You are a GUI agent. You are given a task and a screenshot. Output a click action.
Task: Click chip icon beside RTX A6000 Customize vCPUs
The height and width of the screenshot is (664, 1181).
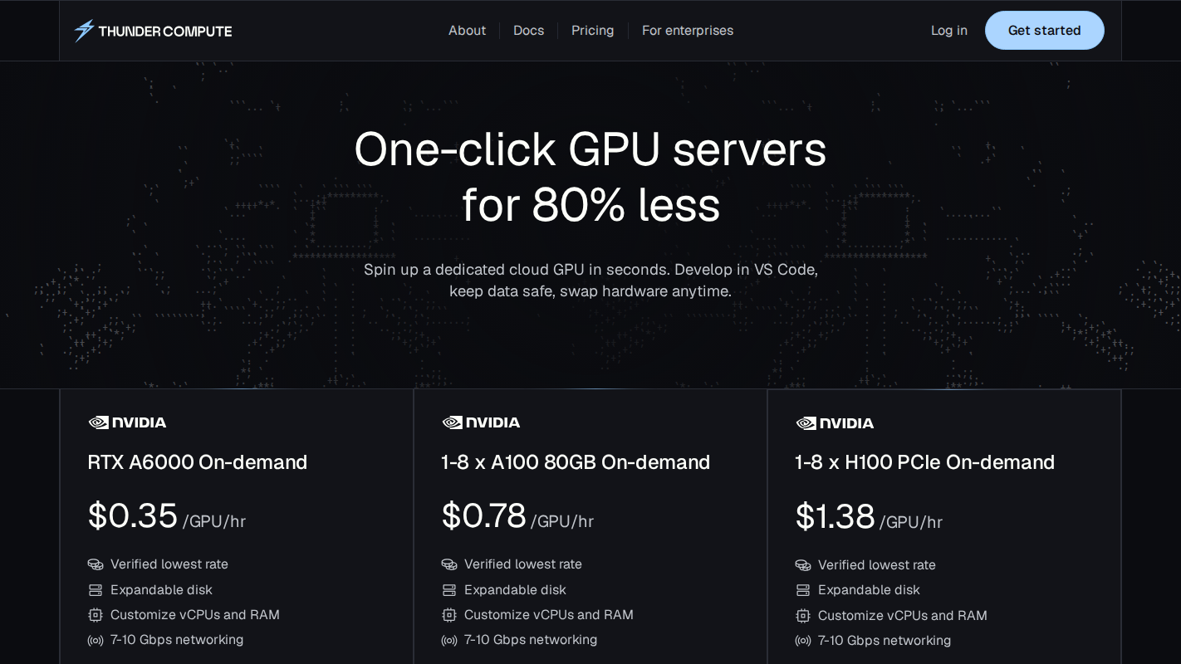point(96,615)
